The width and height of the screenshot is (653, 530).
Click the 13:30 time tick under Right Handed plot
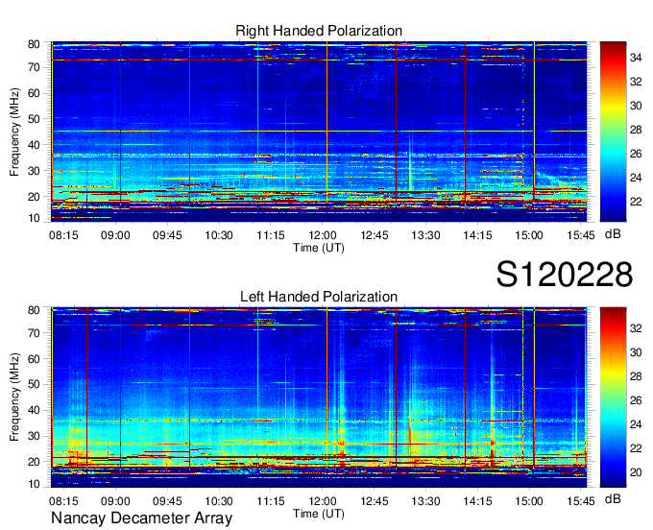click(425, 235)
